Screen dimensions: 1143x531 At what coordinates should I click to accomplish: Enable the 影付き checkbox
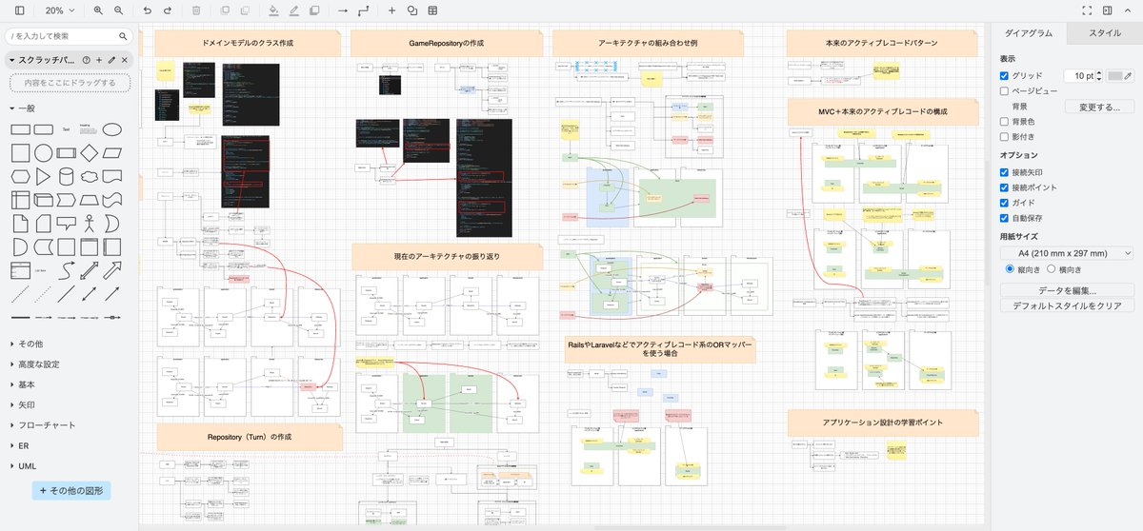pos(1004,137)
